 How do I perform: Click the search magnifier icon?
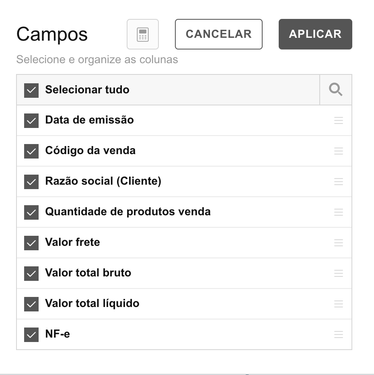335,90
